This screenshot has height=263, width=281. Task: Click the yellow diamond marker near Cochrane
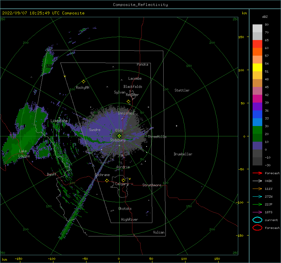pos(107,180)
